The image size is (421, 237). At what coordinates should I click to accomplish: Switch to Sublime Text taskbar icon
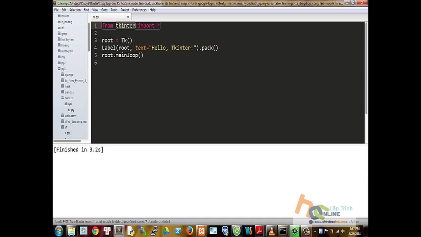pyautogui.click(x=119, y=231)
